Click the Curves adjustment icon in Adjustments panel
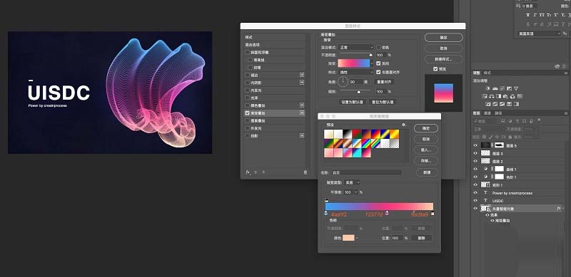 tap(502, 88)
